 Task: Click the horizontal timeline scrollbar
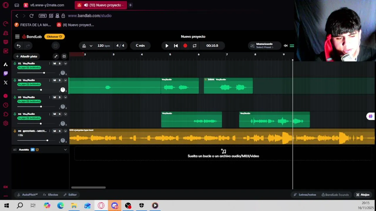[x=88, y=188]
